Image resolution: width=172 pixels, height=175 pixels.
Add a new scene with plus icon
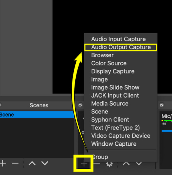[3, 163]
